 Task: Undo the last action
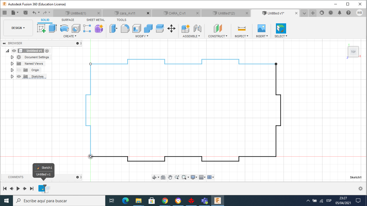(x=34, y=13)
